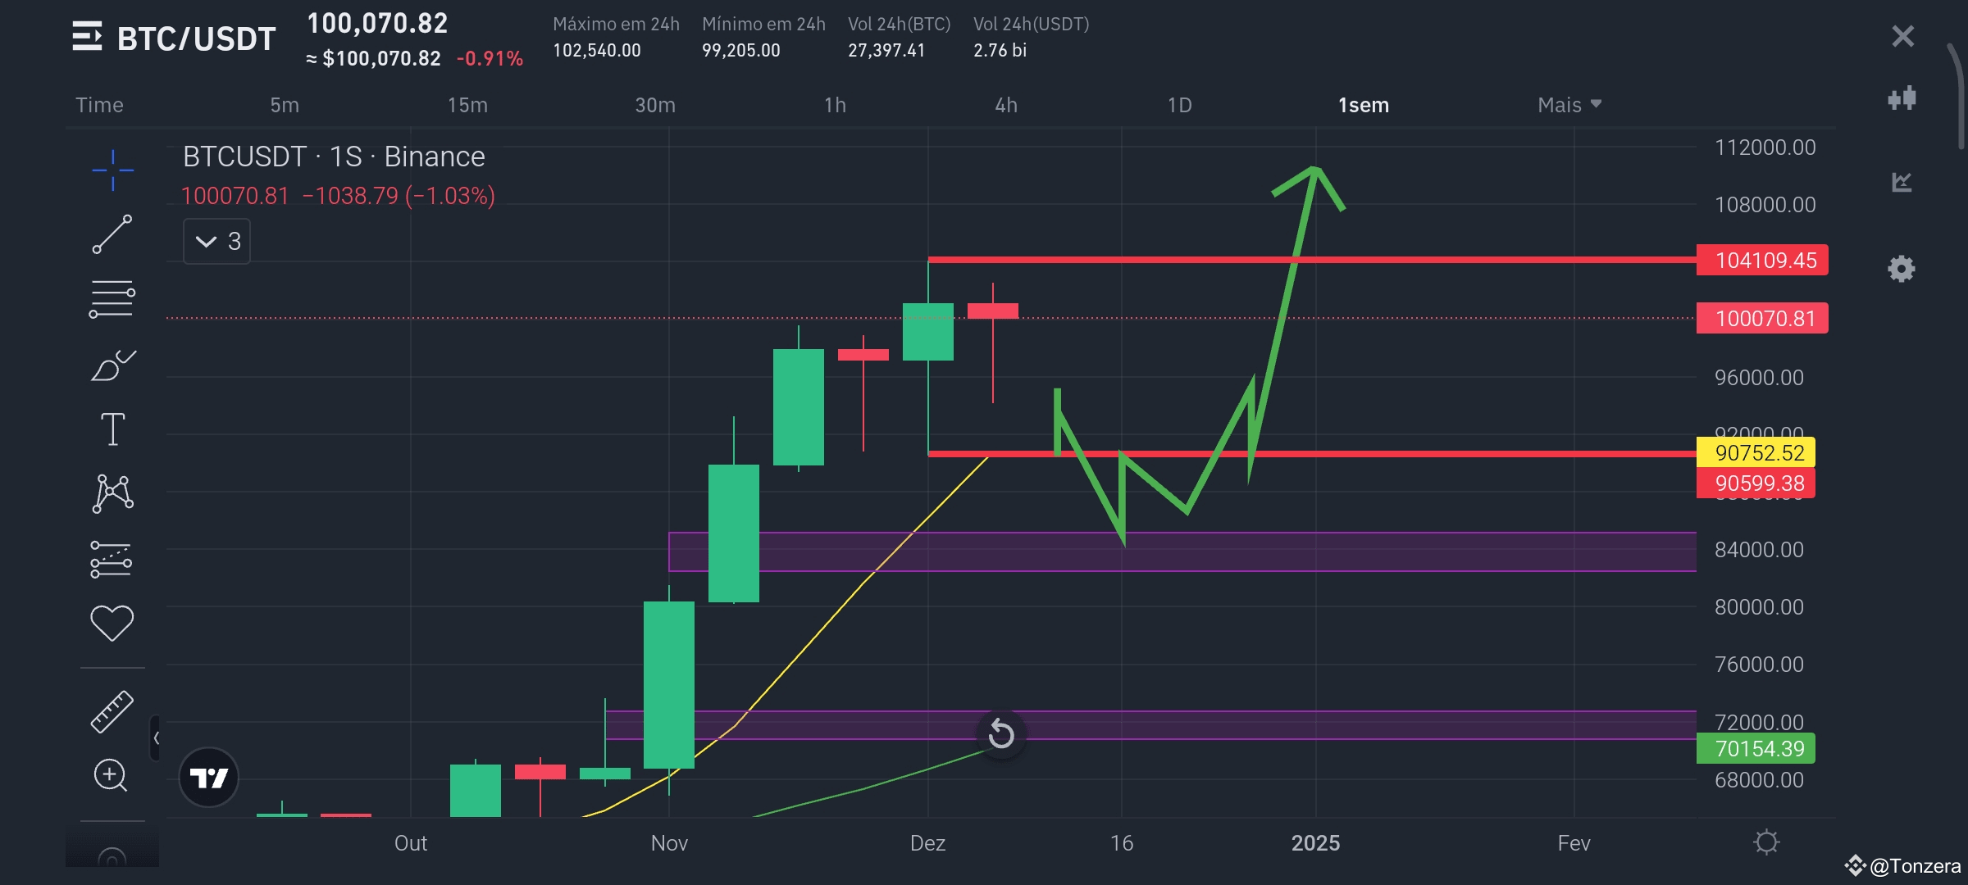Switch to the 1D timeframe tab
The width and height of the screenshot is (1968, 885).
tap(1179, 105)
